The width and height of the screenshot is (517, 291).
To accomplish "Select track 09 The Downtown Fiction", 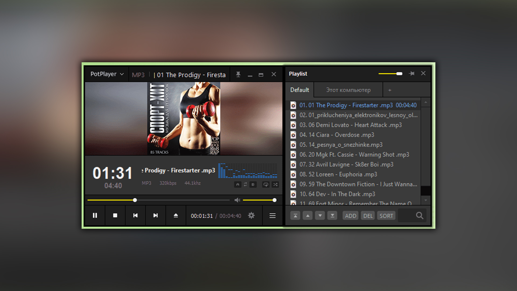I will [x=353, y=184].
